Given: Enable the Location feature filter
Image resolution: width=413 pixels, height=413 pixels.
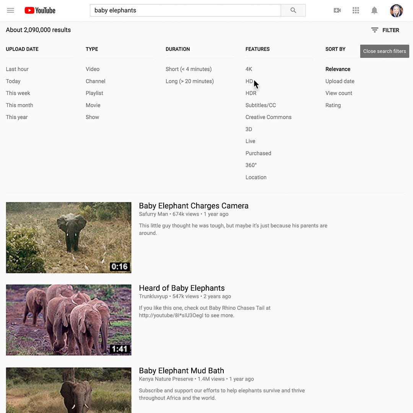Looking at the screenshot, I should pos(256,177).
